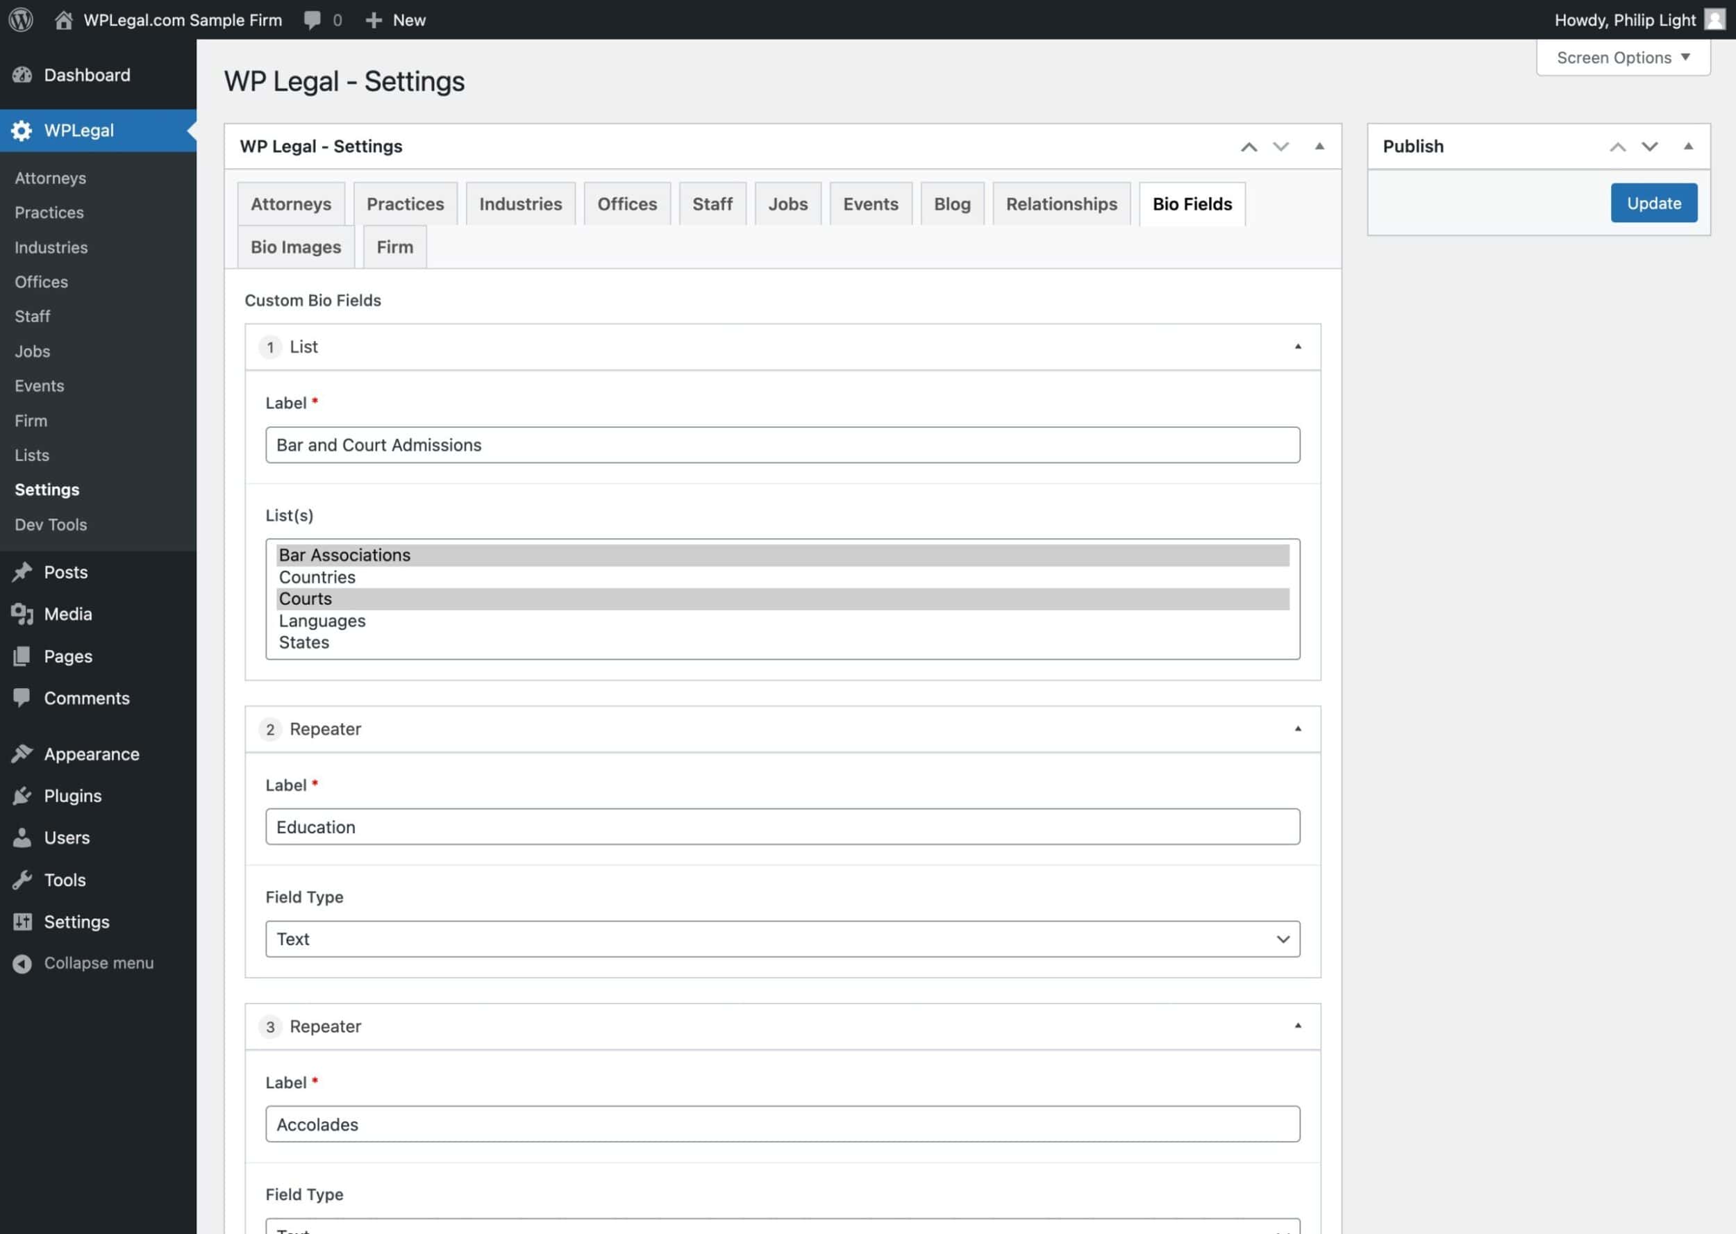Switch to the Practices tab
This screenshot has height=1234, width=1736.
coord(405,203)
